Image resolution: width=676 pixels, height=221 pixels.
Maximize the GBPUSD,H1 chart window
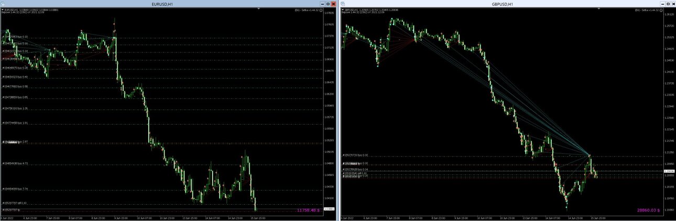pyautogui.click(x=668, y=4)
